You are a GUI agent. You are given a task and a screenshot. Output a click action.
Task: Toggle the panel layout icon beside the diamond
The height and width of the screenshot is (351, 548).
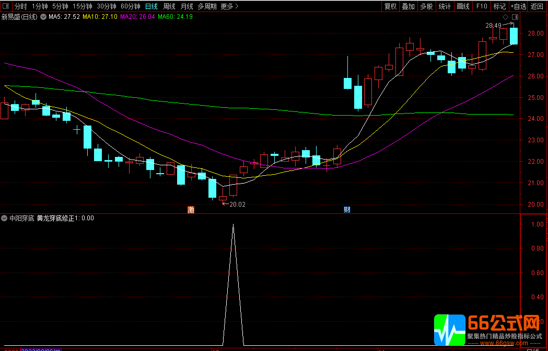(515, 17)
